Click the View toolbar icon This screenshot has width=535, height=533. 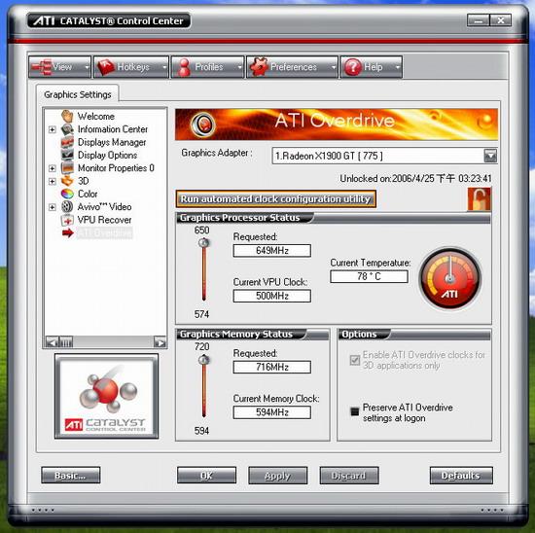tap(41, 67)
